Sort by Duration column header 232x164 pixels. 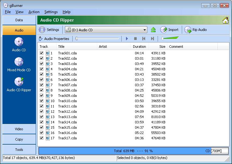tap(140, 47)
